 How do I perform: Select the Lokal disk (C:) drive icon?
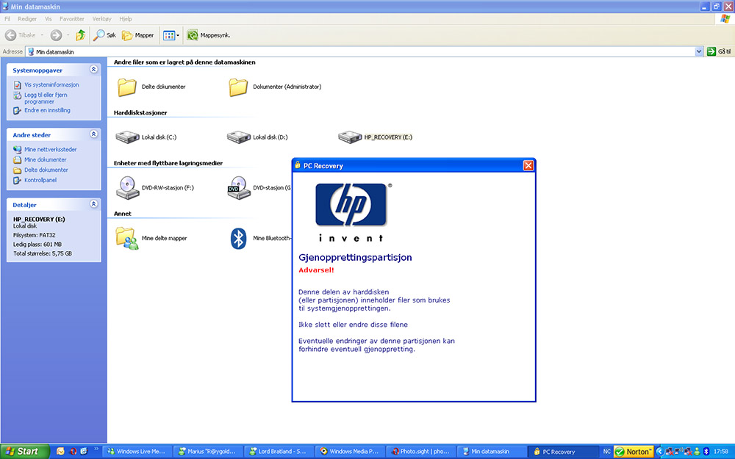click(127, 137)
